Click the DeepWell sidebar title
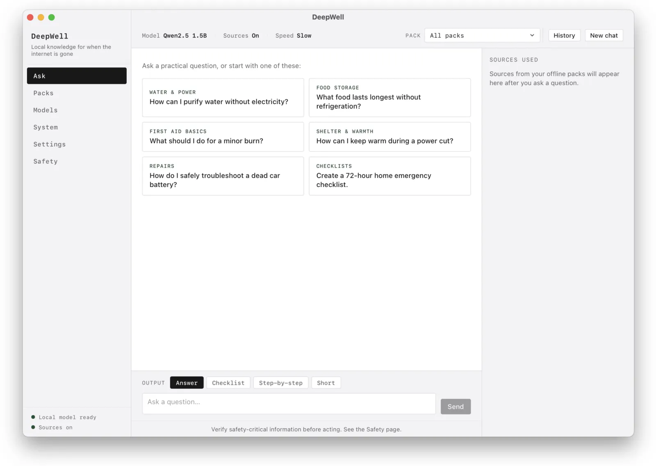 pos(50,36)
